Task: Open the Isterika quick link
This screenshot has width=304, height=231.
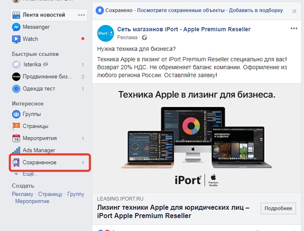Action: (x=32, y=64)
